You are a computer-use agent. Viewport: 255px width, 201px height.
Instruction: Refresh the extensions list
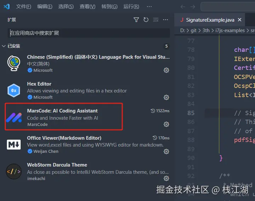pos(146,20)
